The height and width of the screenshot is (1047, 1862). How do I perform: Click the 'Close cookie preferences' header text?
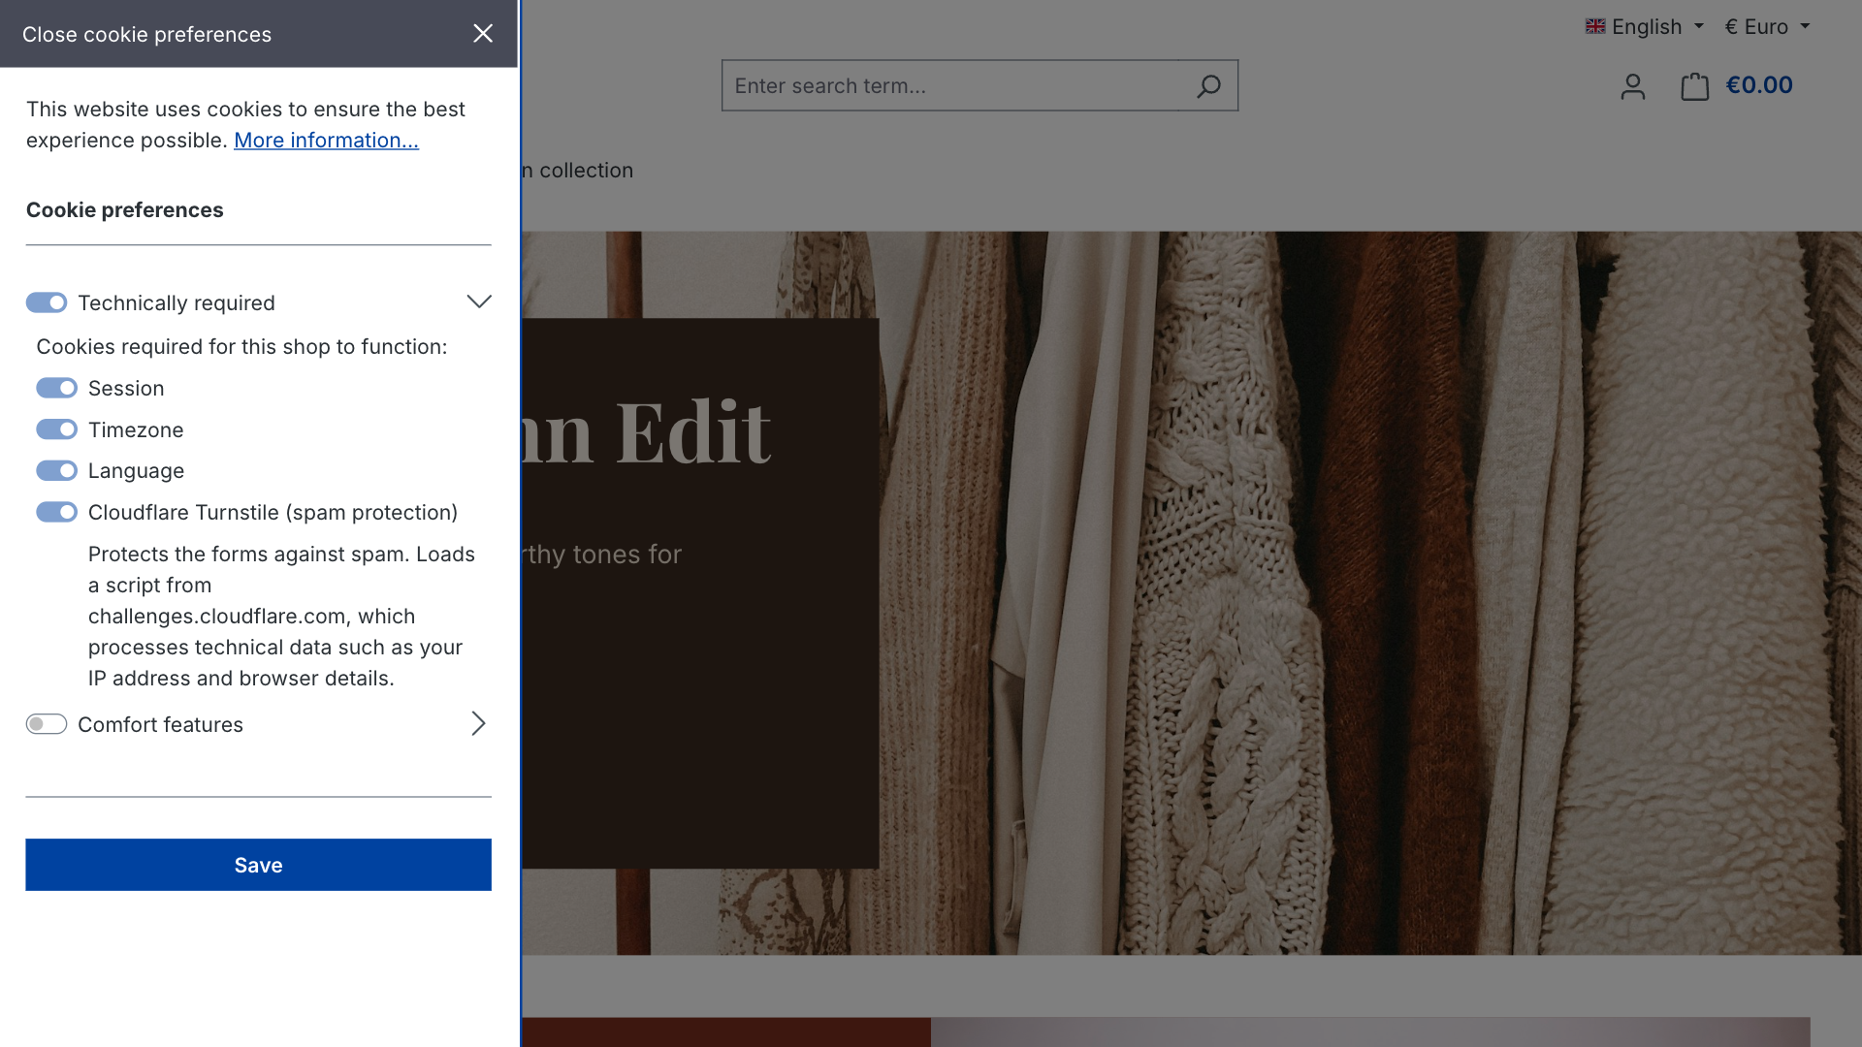146,35
